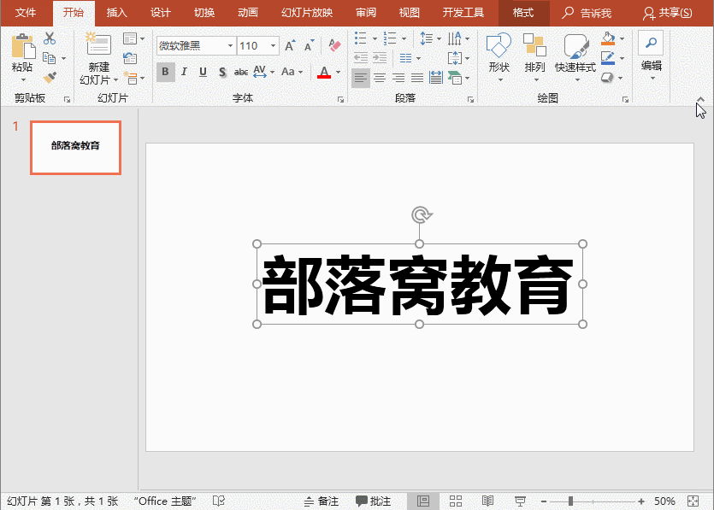The width and height of the screenshot is (714, 510).
Task: Expand the font color dropdown arrow
Action: [338, 73]
